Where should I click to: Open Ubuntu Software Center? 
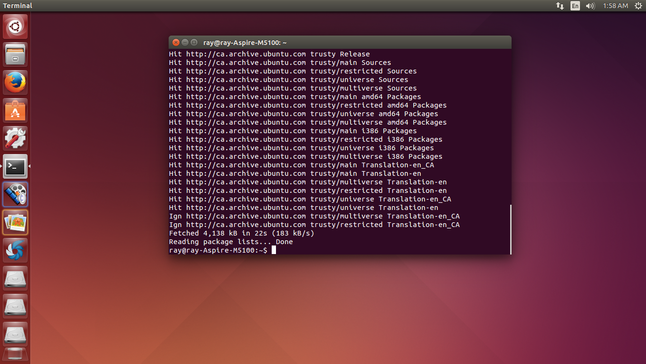15,110
